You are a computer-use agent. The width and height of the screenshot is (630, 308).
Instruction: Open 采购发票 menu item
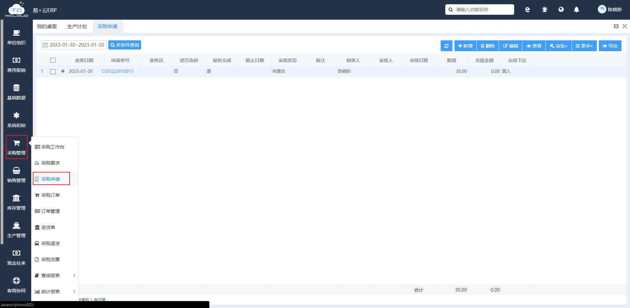55,259
